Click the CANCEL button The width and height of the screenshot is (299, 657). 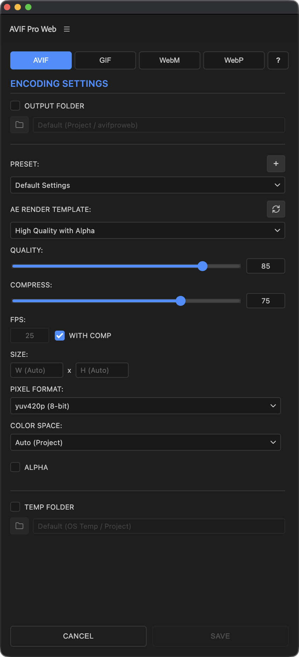pos(78,636)
